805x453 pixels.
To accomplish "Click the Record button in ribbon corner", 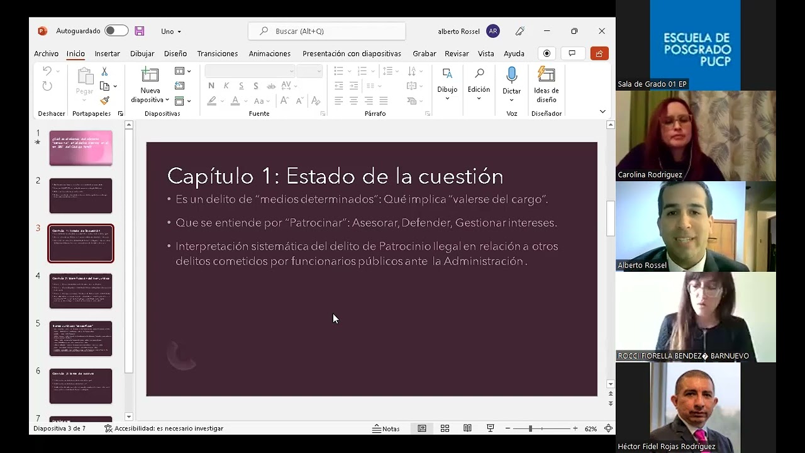I will (547, 53).
